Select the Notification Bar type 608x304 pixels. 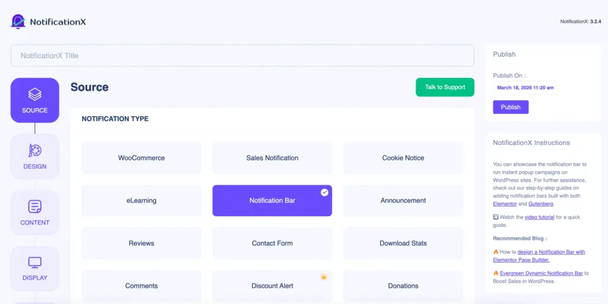[x=272, y=201]
